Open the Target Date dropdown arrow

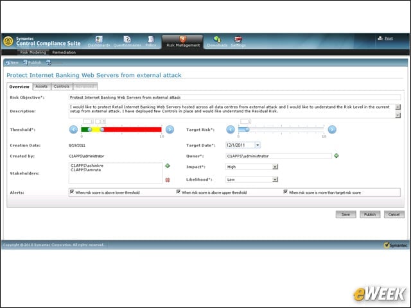pos(258,145)
